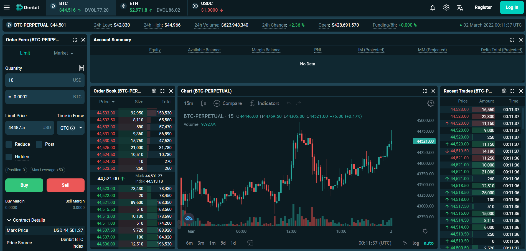Open the hamburger main menu

pyautogui.click(x=7, y=7)
